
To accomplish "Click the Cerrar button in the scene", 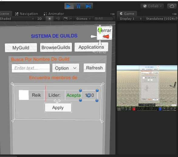I will pyautogui.click(x=104, y=33).
